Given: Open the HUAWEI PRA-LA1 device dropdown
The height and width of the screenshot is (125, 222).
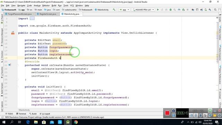Looking at the screenshot, I should pyautogui.click(x=143, y=10).
